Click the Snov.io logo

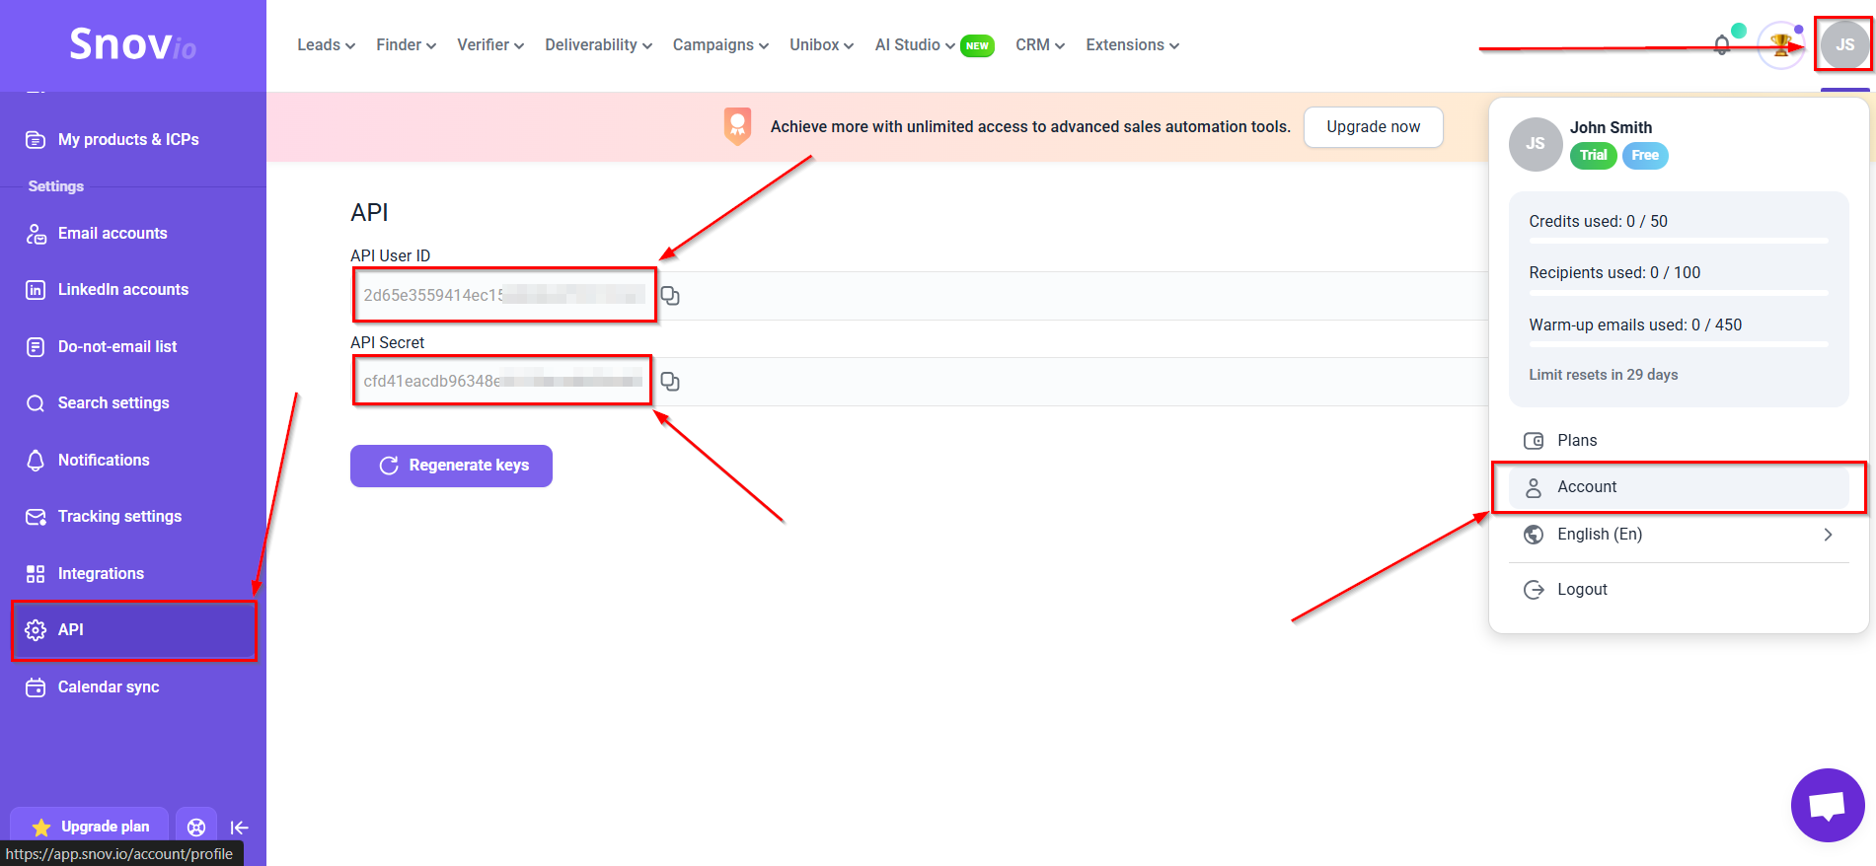132,44
